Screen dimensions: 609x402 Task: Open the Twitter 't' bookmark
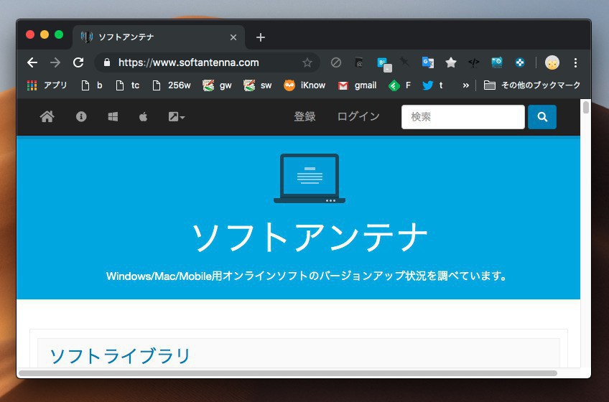pos(432,85)
